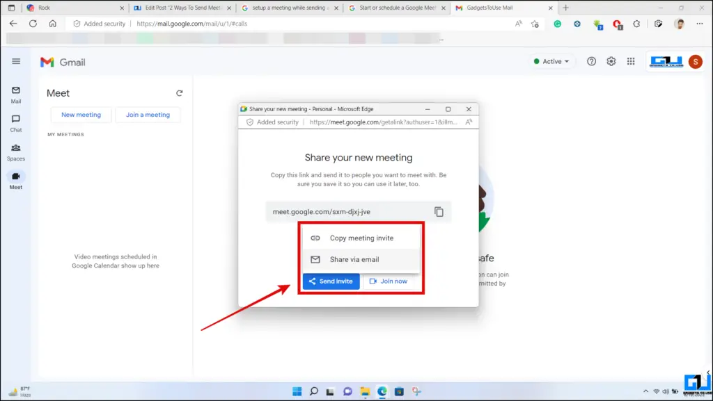Add this page to favorites
Viewport: 713px width, 401px height.
pos(535,24)
